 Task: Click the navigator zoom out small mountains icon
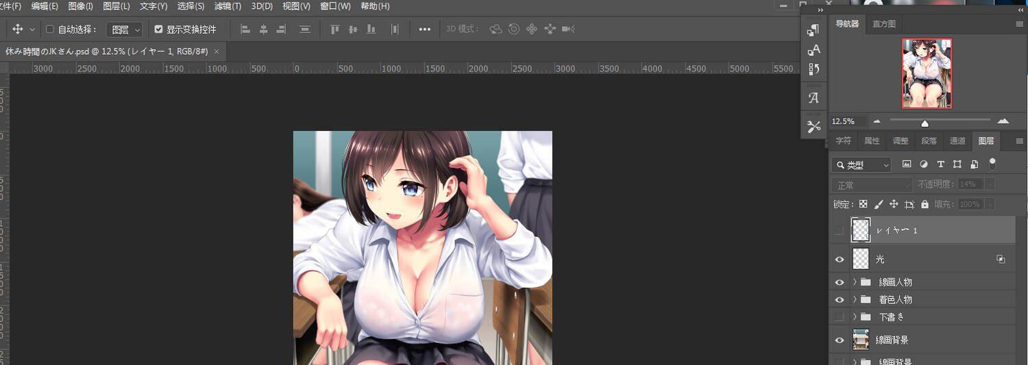coord(877,121)
